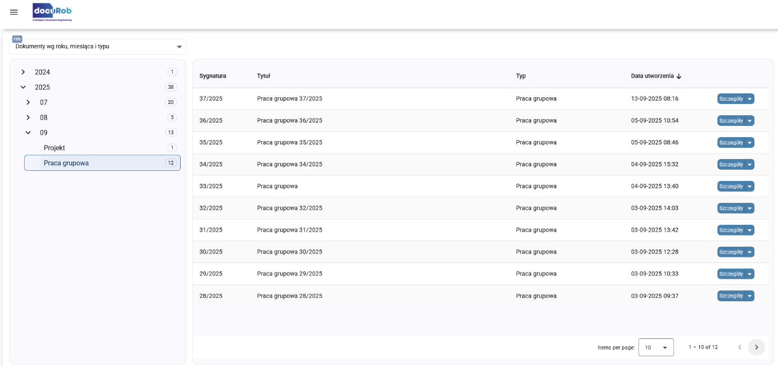This screenshot has width=778, height=367.
Task: Change the items per page selector
Action: coord(656,347)
